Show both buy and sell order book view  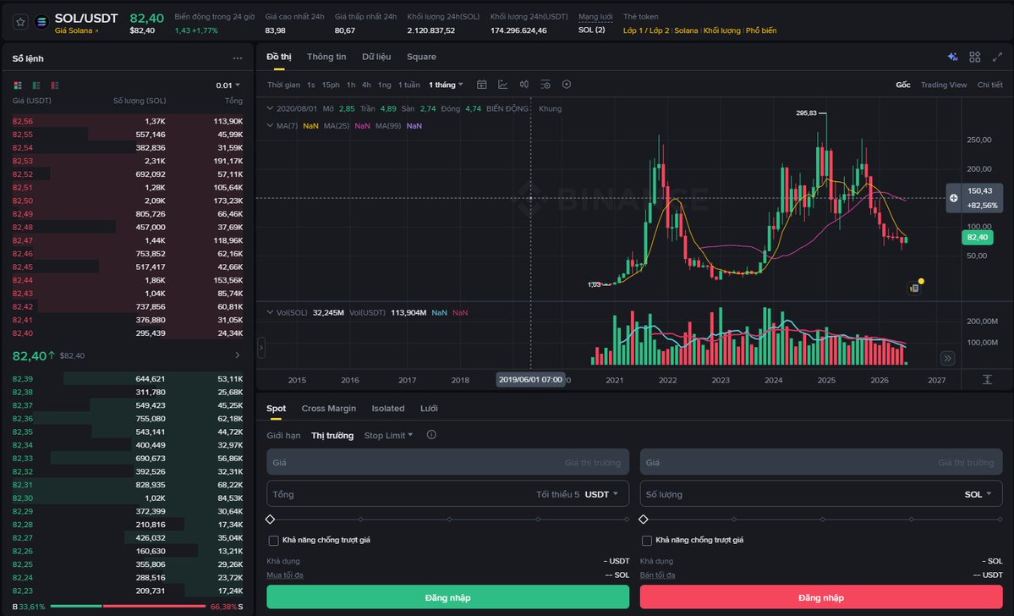click(18, 85)
